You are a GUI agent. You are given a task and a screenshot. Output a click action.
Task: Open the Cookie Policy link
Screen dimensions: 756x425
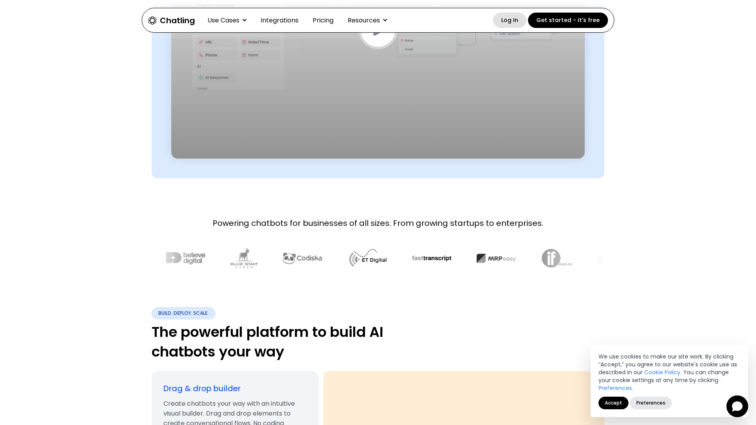pyautogui.click(x=662, y=372)
